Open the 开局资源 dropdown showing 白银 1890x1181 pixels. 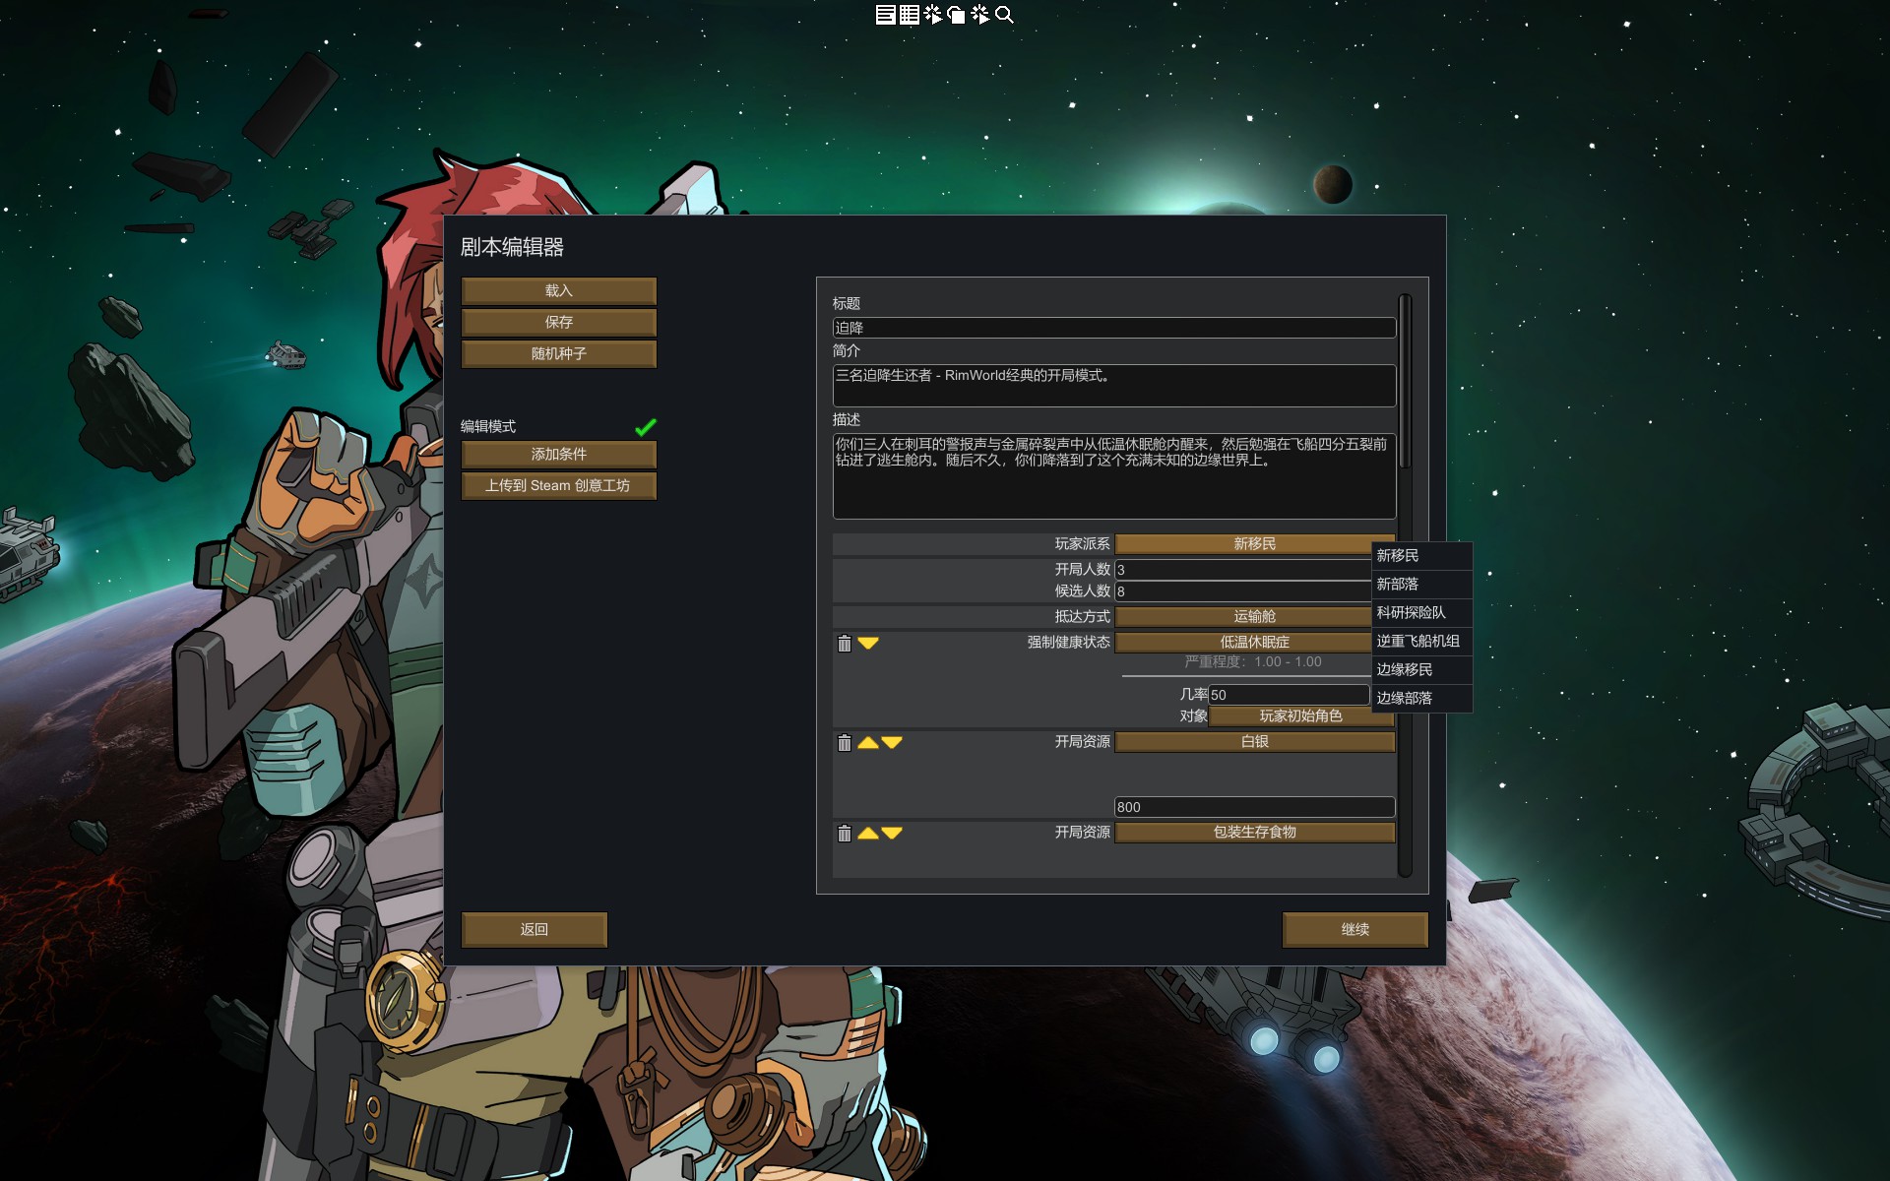[1254, 741]
